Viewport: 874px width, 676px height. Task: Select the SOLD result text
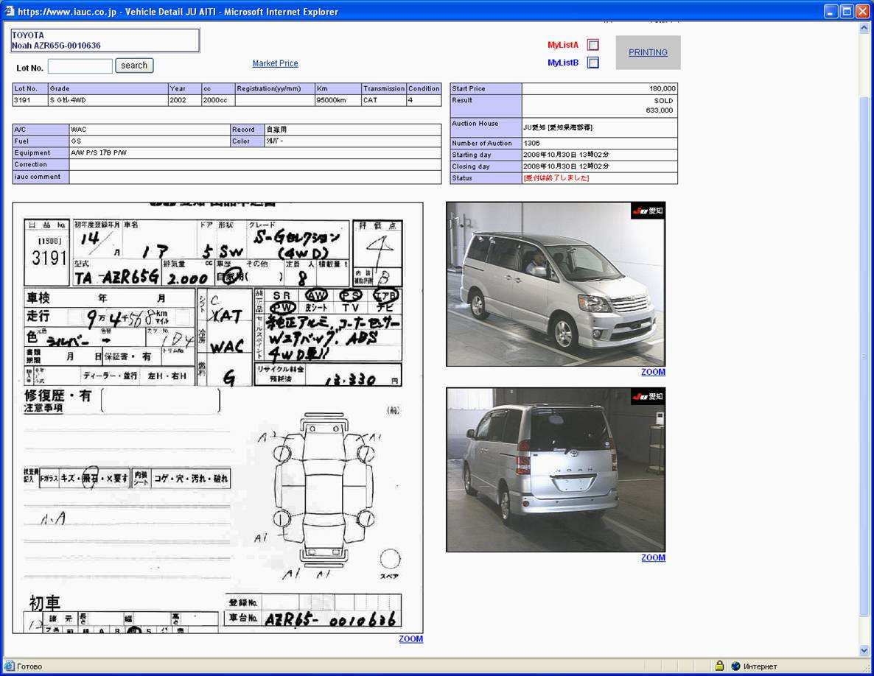click(x=663, y=101)
